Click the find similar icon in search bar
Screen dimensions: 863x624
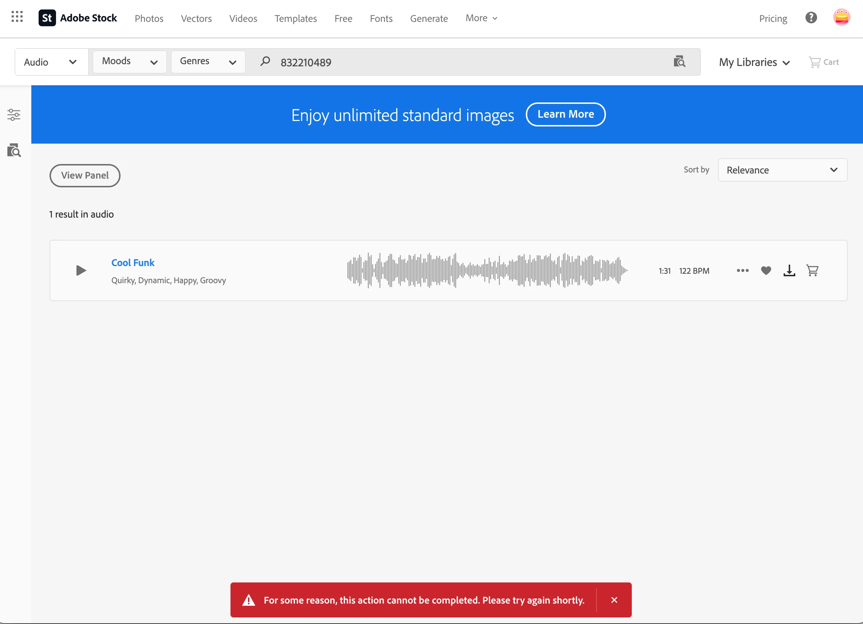click(x=679, y=62)
